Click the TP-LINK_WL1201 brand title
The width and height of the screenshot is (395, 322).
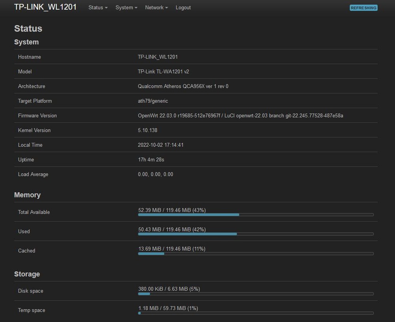click(x=45, y=7)
